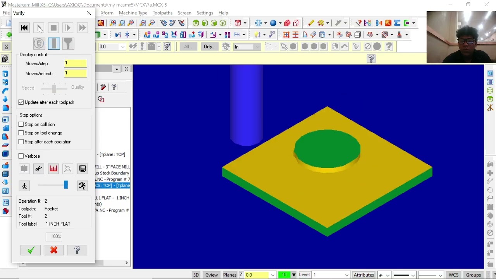Enable Stop on collision
This screenshot has width=496, height=279.
(x=37, y=124)
